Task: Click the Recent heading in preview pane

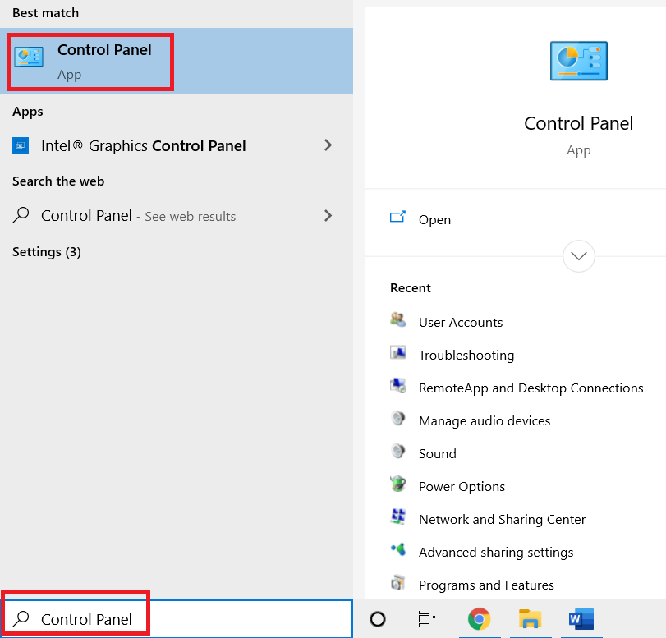Action: pos(411,288)
